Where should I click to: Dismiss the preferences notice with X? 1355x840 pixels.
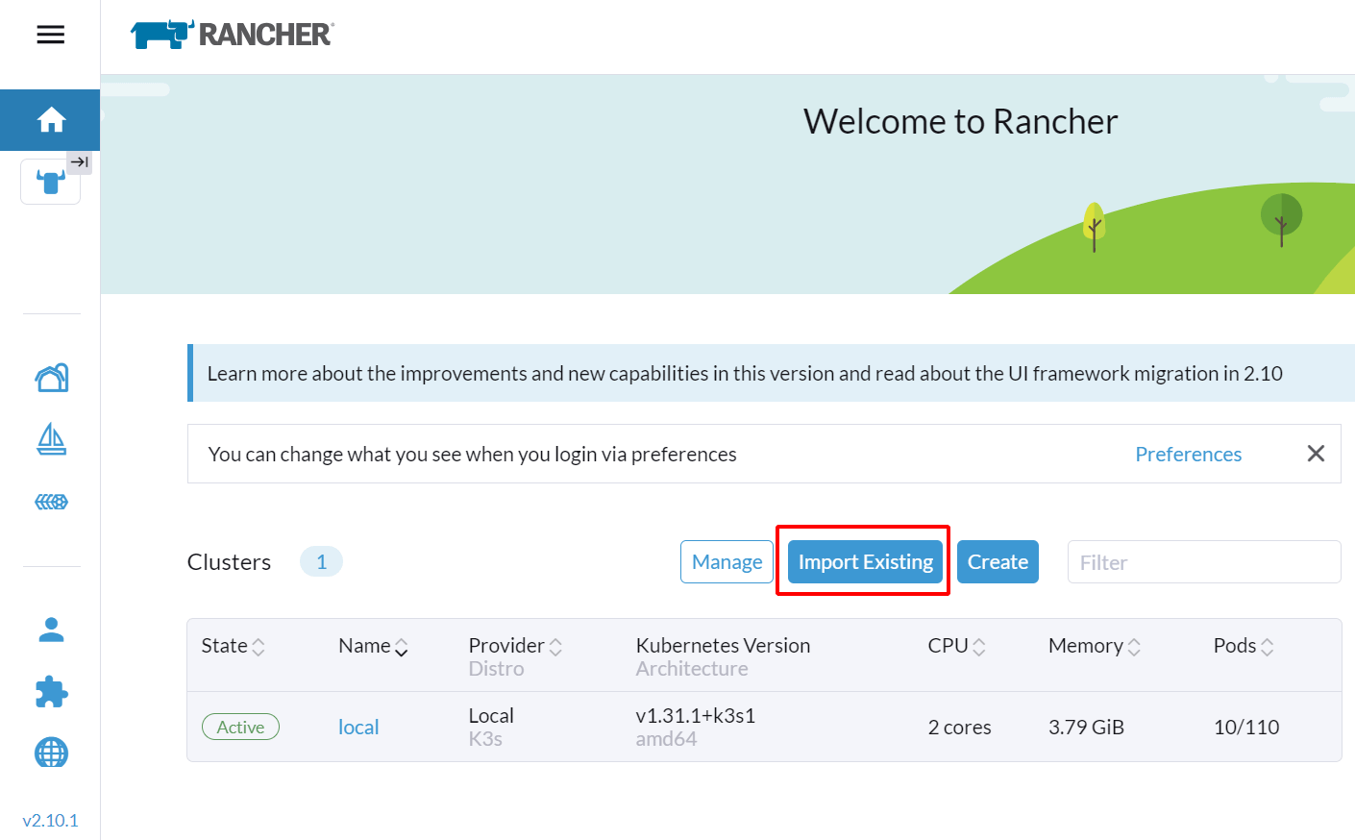[x=1316, y=454]
